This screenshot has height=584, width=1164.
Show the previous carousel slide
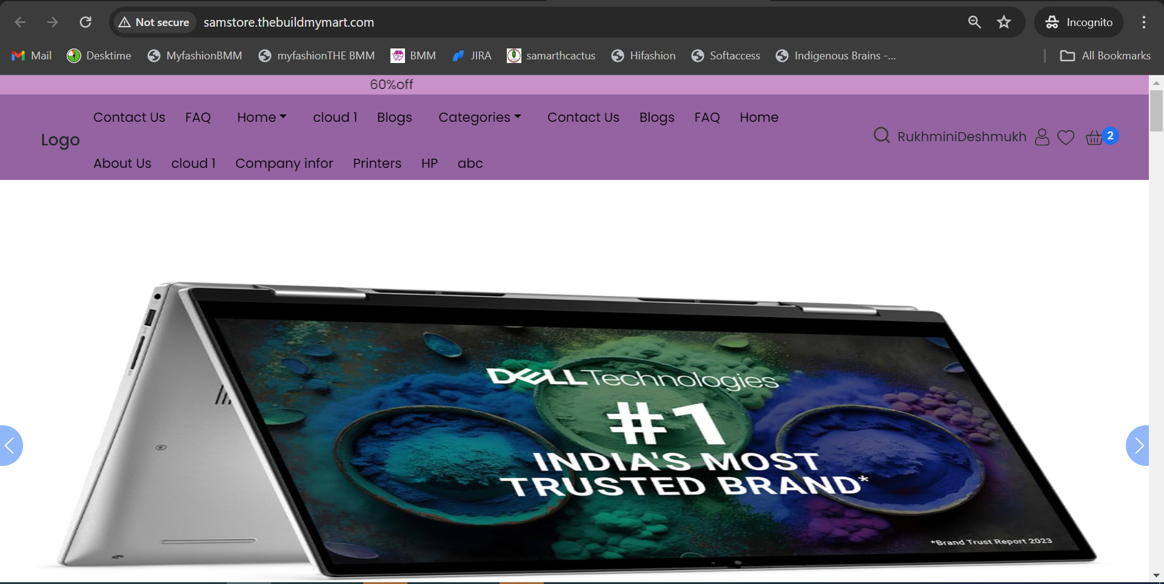coord(10,446)
